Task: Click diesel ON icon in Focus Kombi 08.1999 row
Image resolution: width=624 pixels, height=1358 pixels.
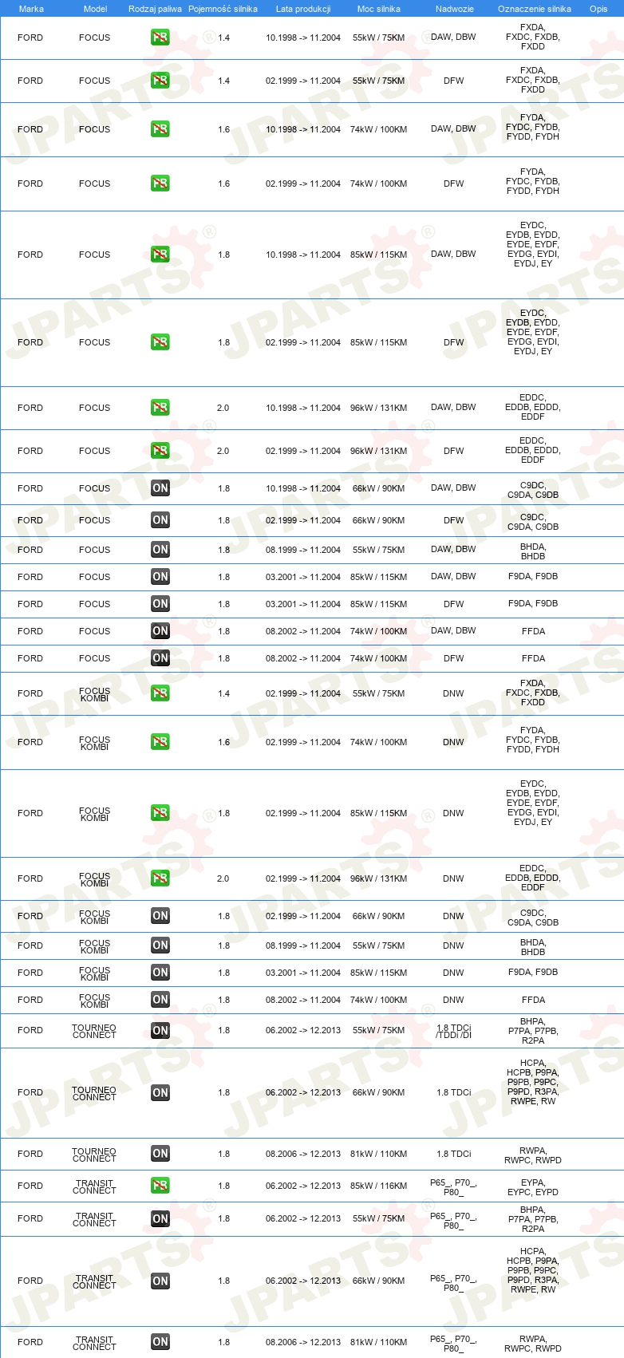Action: tap(160, 945)
